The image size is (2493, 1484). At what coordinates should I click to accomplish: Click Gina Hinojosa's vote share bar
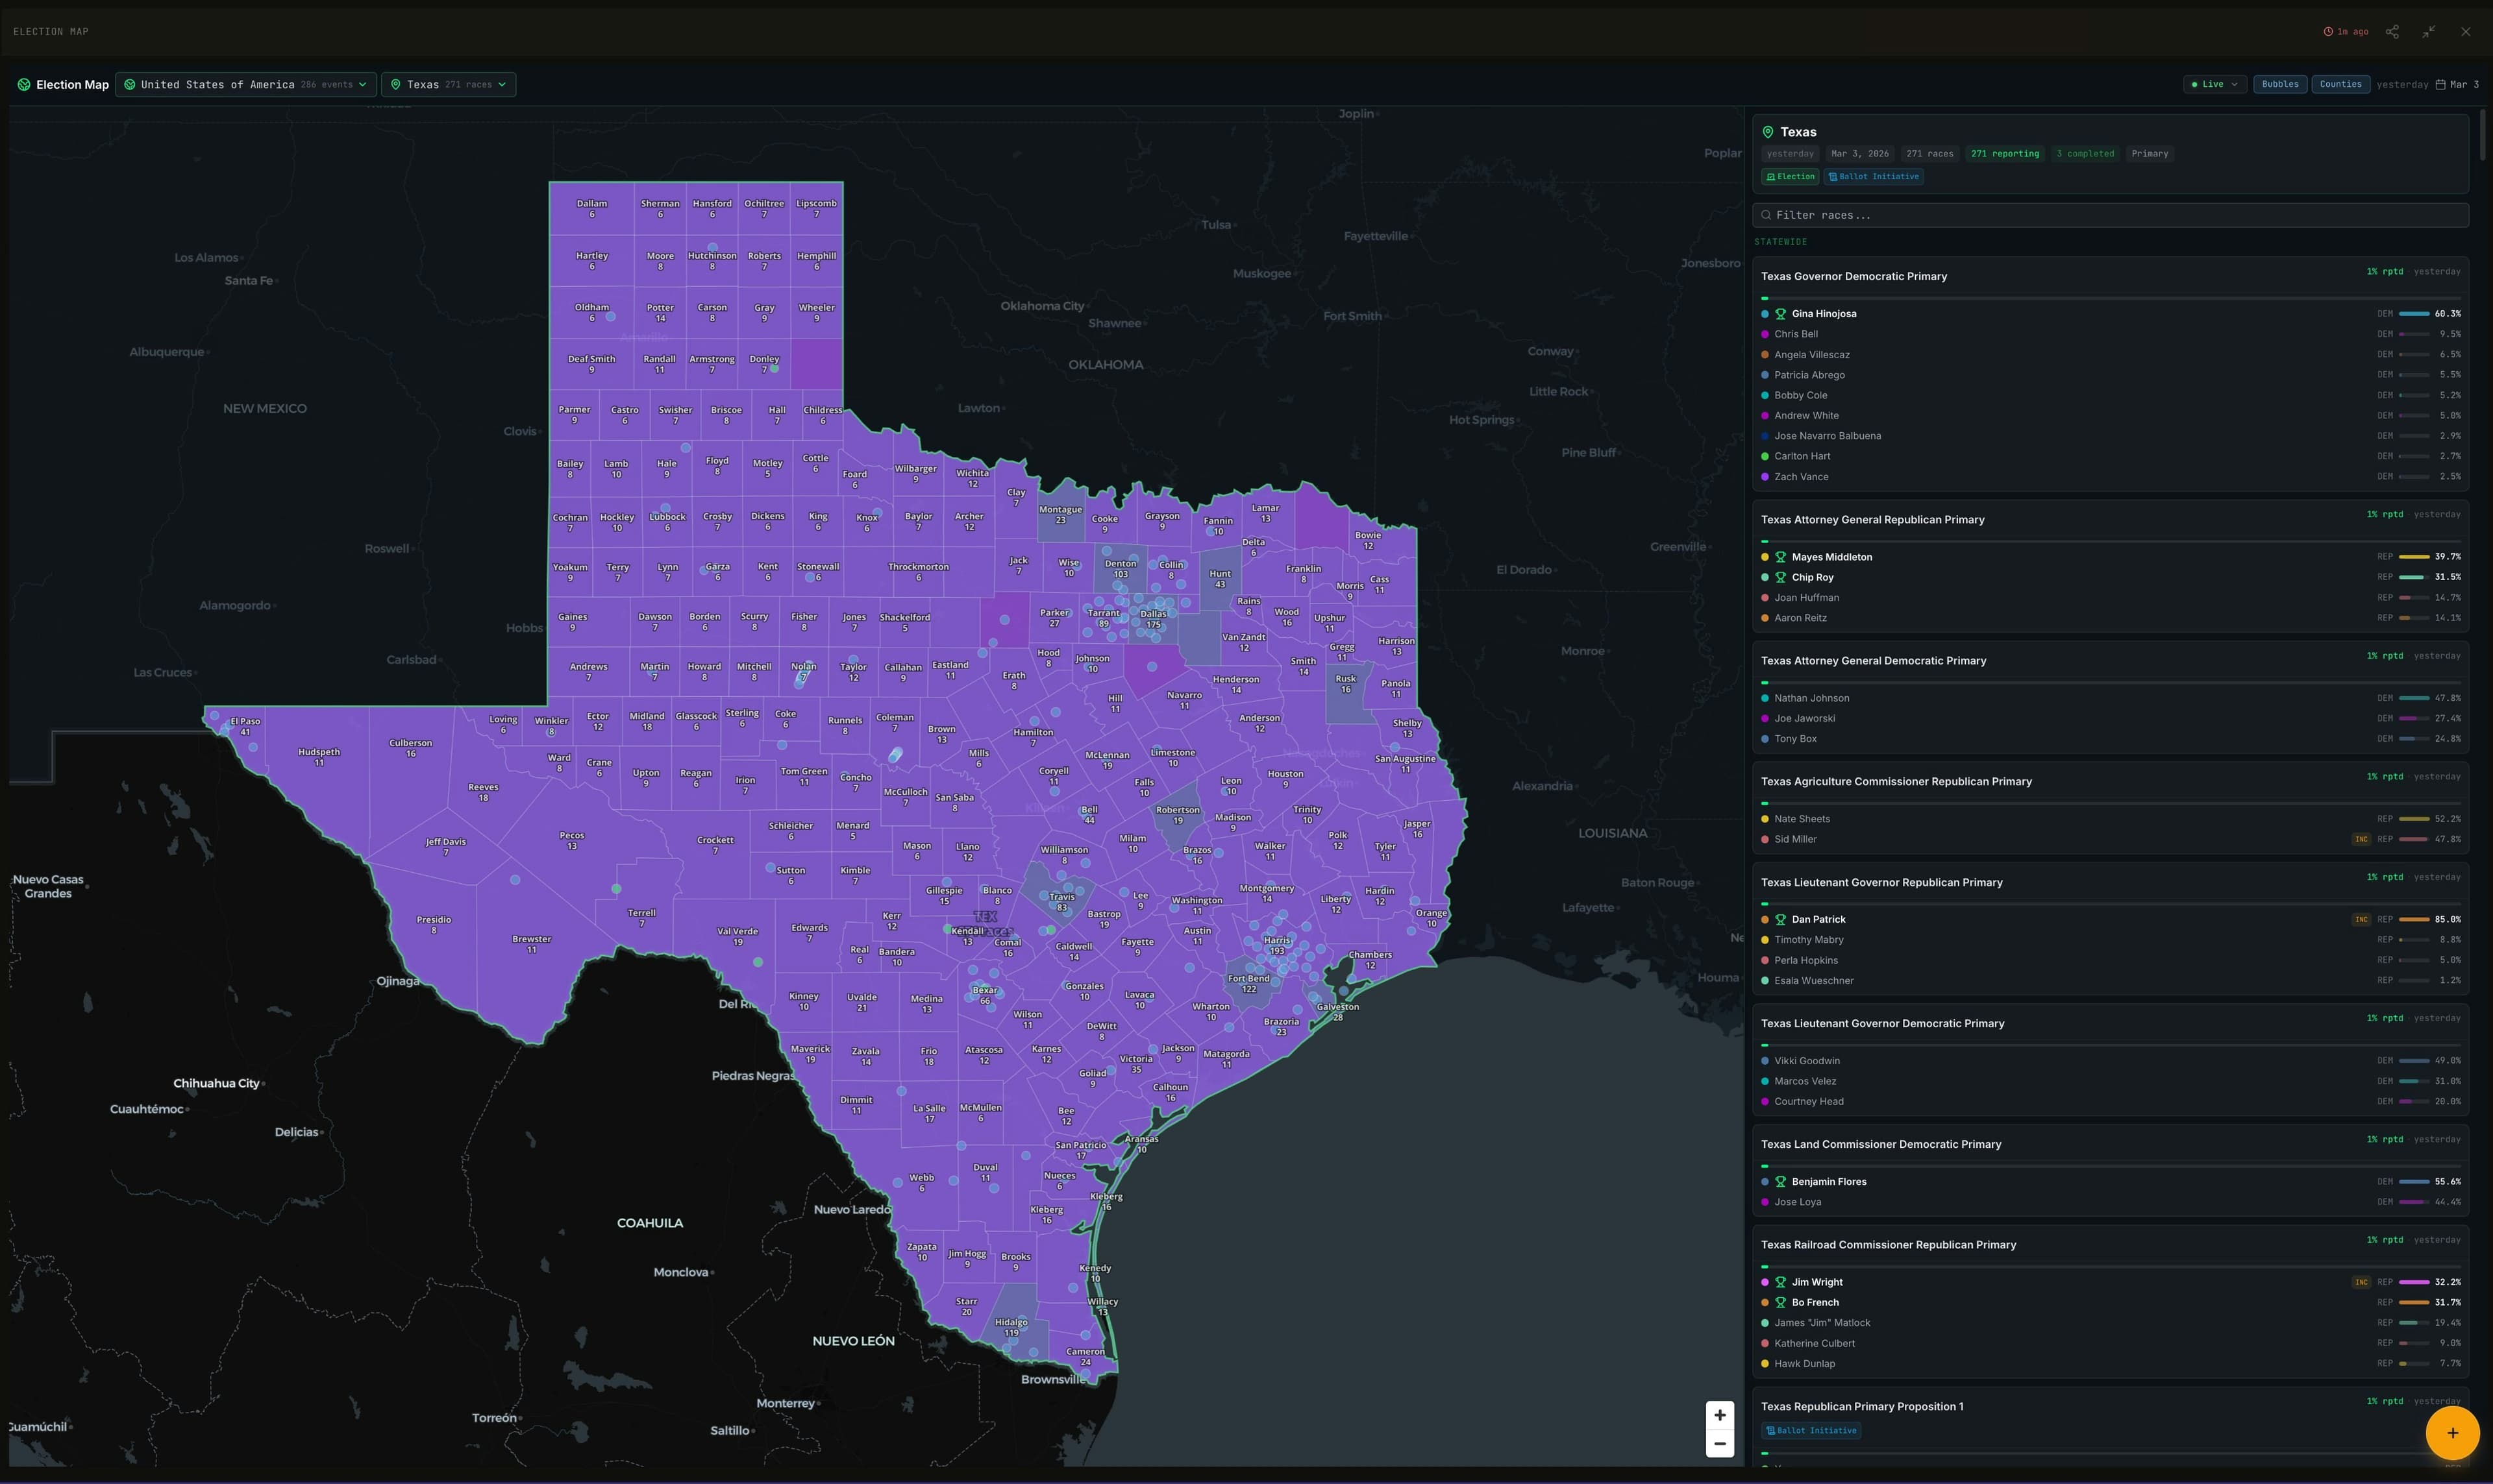click(2414, 314)
